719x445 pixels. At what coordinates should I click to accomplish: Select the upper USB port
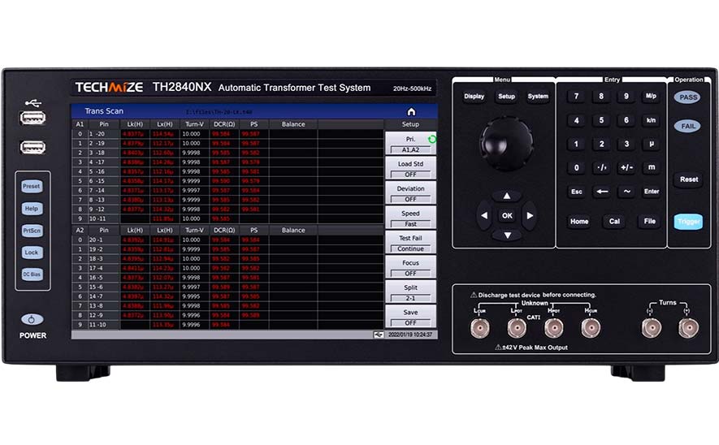click(32, 119)
